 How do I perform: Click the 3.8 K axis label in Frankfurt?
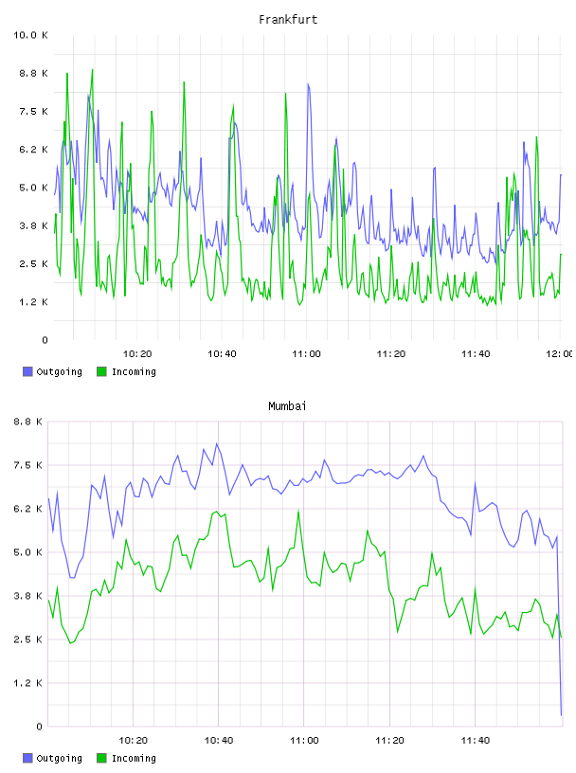(x=33, y=225)
